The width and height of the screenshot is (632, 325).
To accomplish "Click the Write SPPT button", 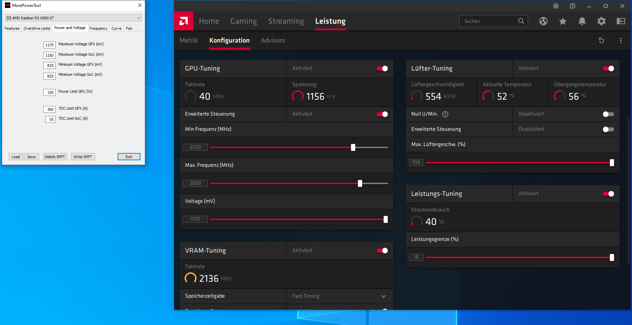I will coord(83,157).
